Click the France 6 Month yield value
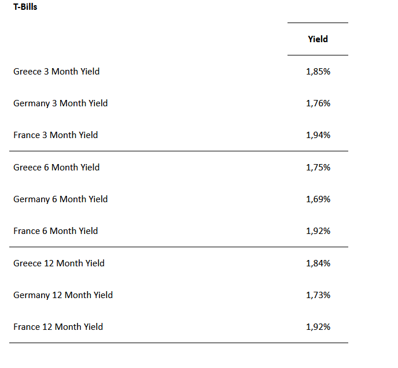The width and height of the screenshot is (398, 368). 318,231
